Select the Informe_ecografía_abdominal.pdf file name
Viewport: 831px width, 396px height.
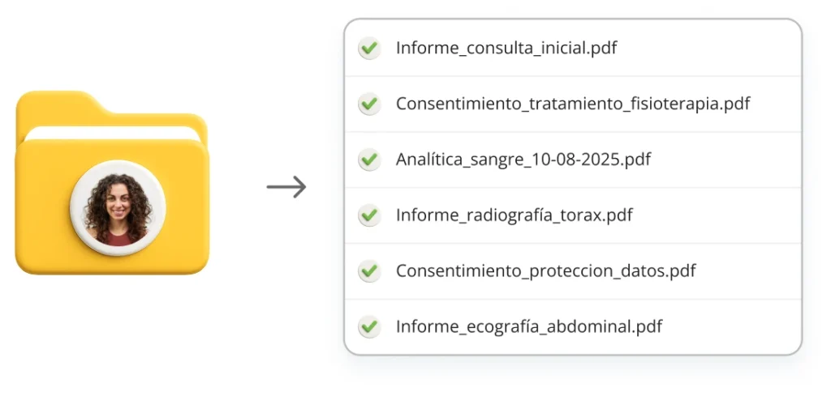[x=529, y=327]
